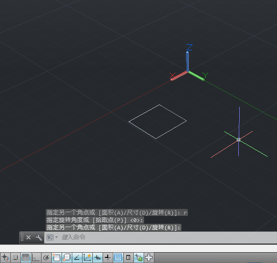Click the 3D UCS axis icon
The width and height of the screenshot is (277, 263).
(x=189, y=63)
